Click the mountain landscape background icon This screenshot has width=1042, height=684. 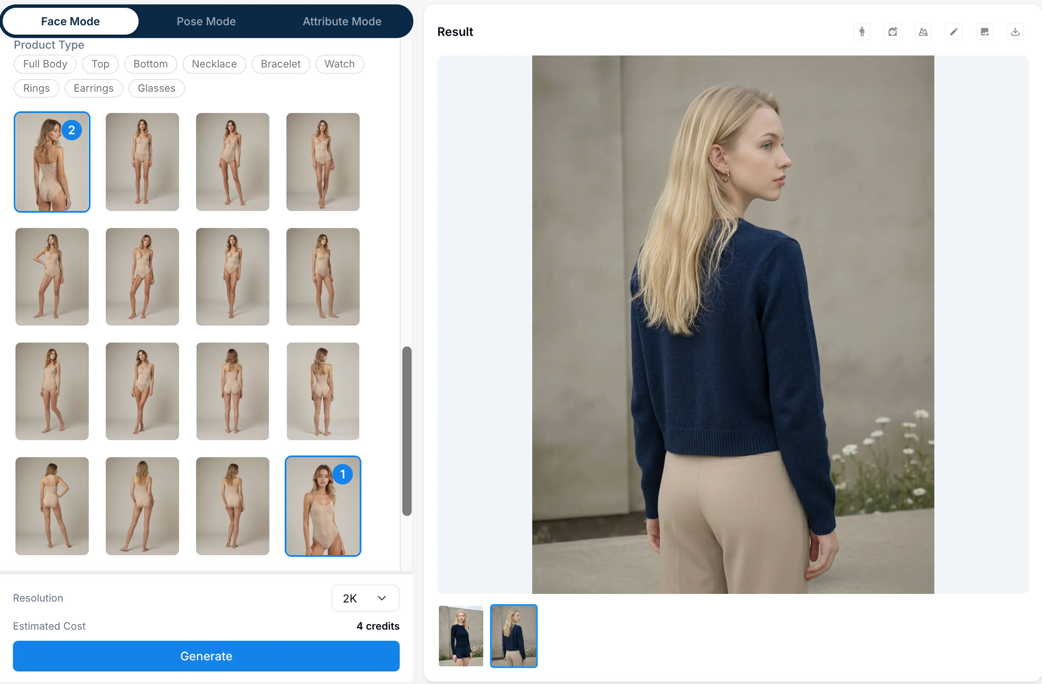coord(923,31)
